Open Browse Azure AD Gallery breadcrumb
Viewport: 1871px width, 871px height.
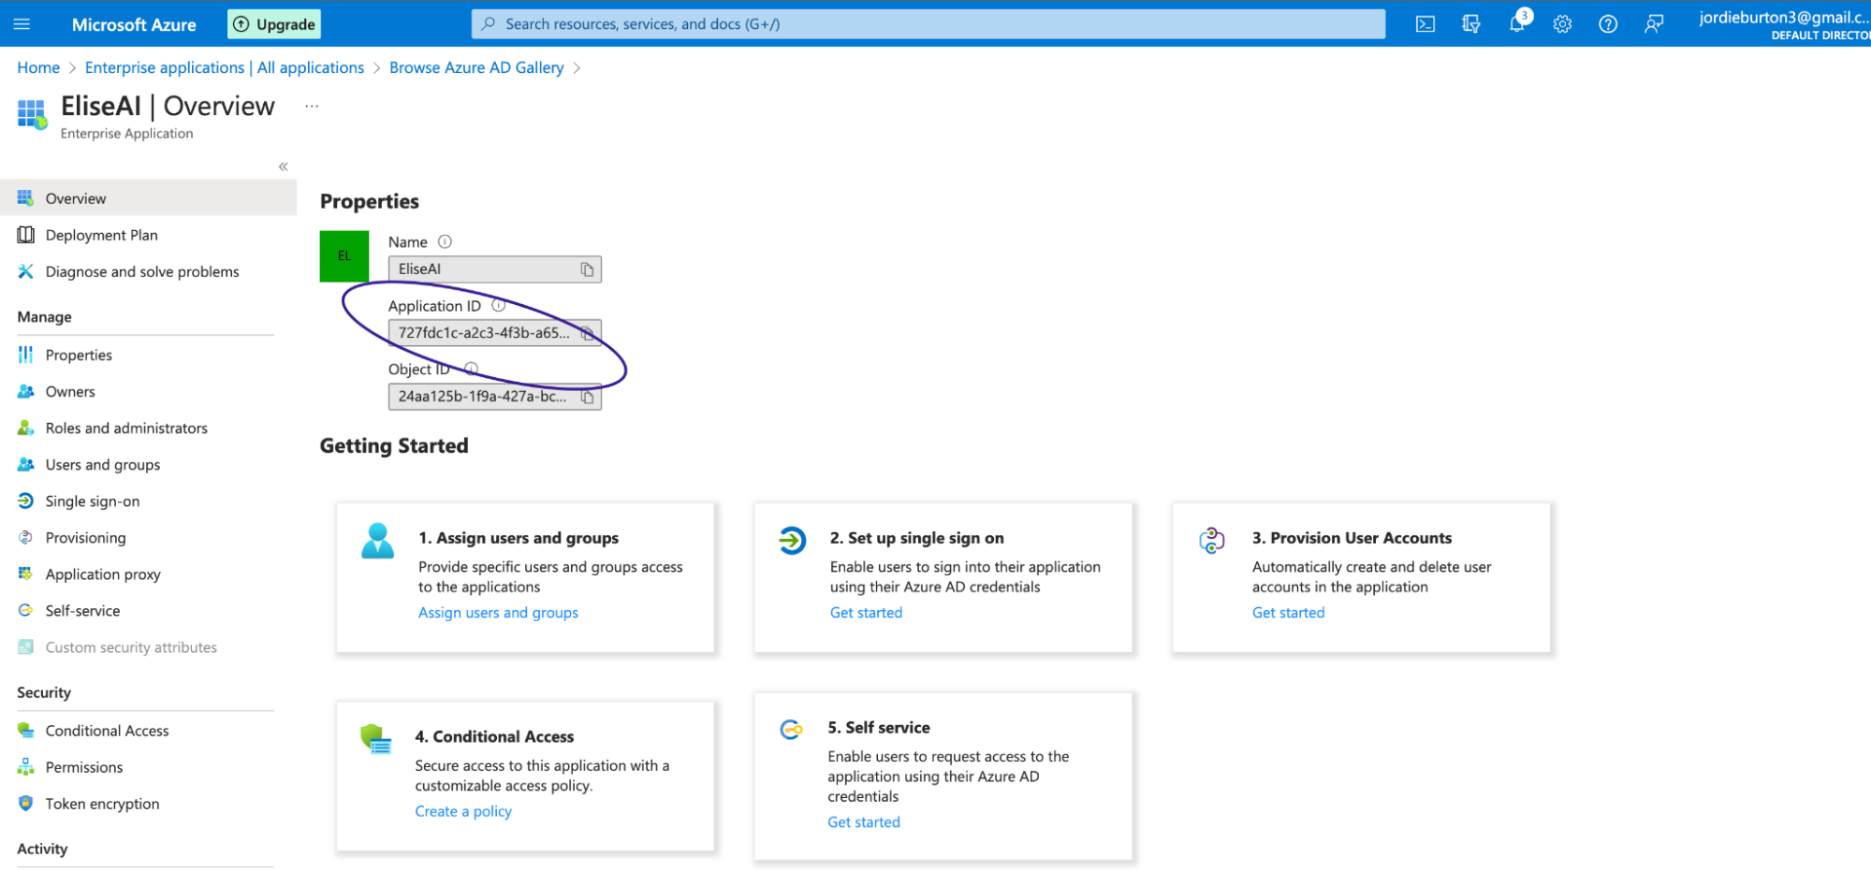476,67
